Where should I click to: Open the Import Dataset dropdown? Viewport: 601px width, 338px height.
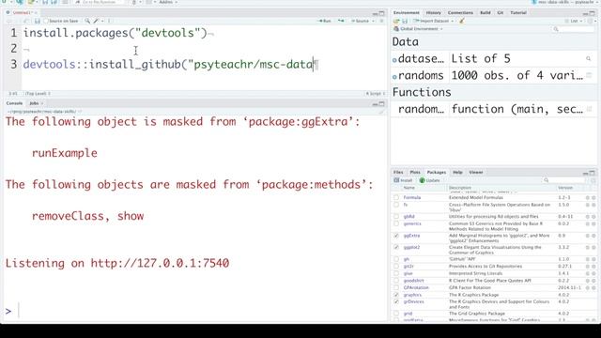click(x=434, y=21)
